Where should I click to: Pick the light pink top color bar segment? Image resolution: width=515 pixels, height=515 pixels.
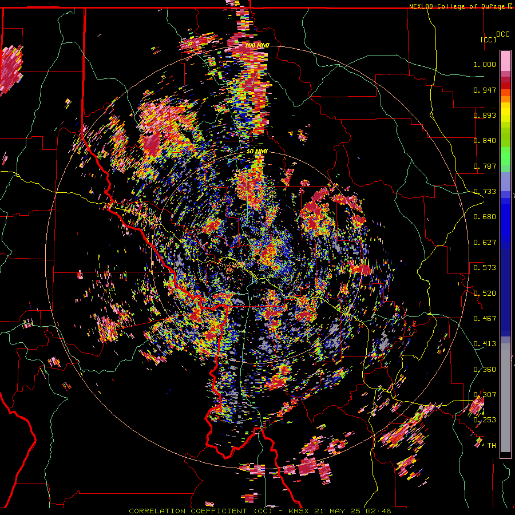(x=505, y=61)
